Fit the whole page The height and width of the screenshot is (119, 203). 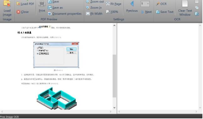114,4
